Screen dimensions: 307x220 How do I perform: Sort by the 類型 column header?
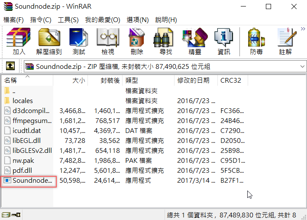tap(148, 80)
